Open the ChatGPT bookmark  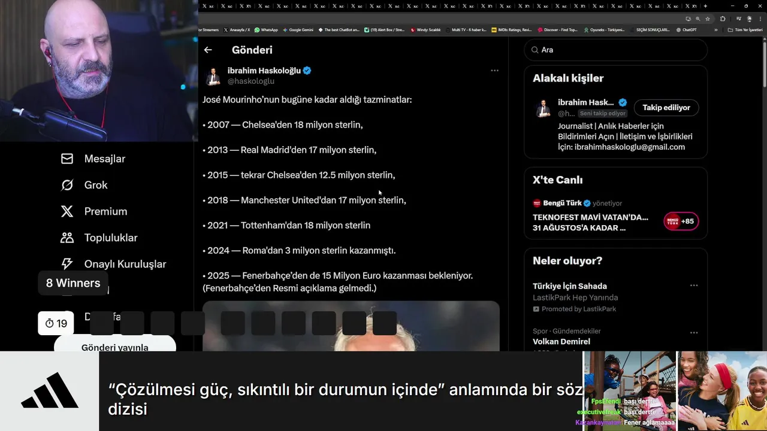point(686,30)
